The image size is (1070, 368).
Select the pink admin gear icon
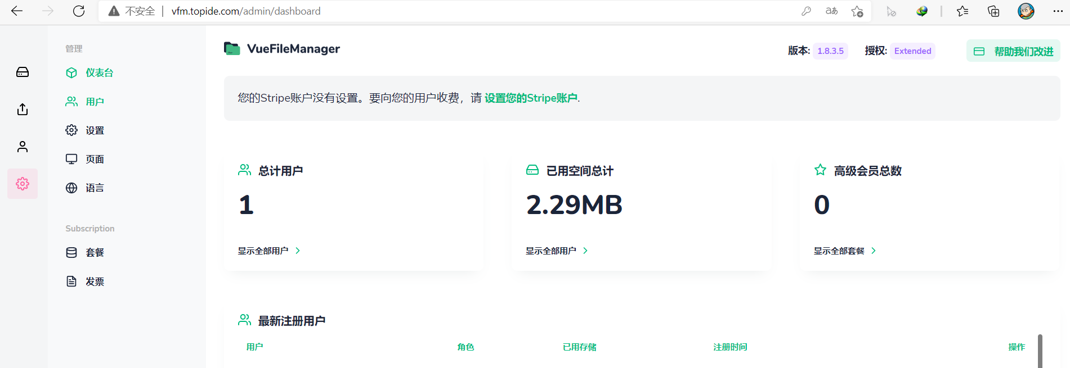pos(23,184)
